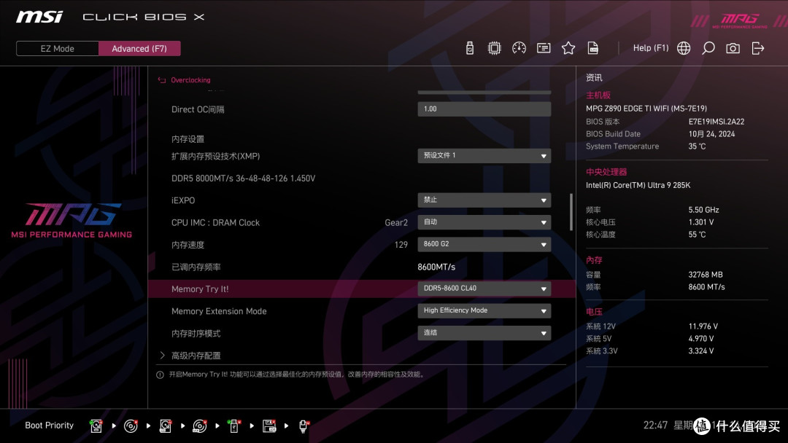Click the Boot Priority label
Screen dimensions: 788x443
(50, 426)
